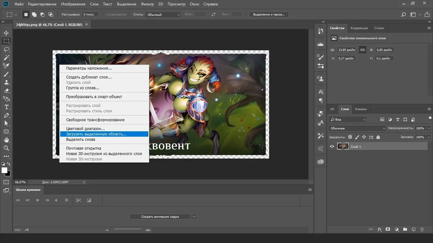Viewport: 433px width, 243px height.
Task: Select the Eyedropper tool
Action: pyautogui.click(x=6, y=66)
